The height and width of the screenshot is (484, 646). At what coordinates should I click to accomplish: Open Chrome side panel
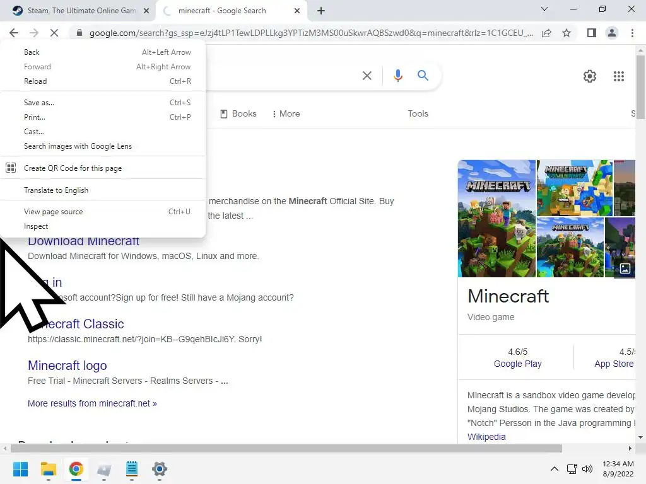click(x=592, y=33)
